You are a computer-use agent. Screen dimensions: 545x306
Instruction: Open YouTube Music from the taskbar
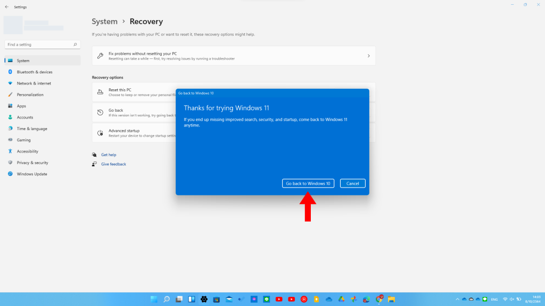coord(304,299)
